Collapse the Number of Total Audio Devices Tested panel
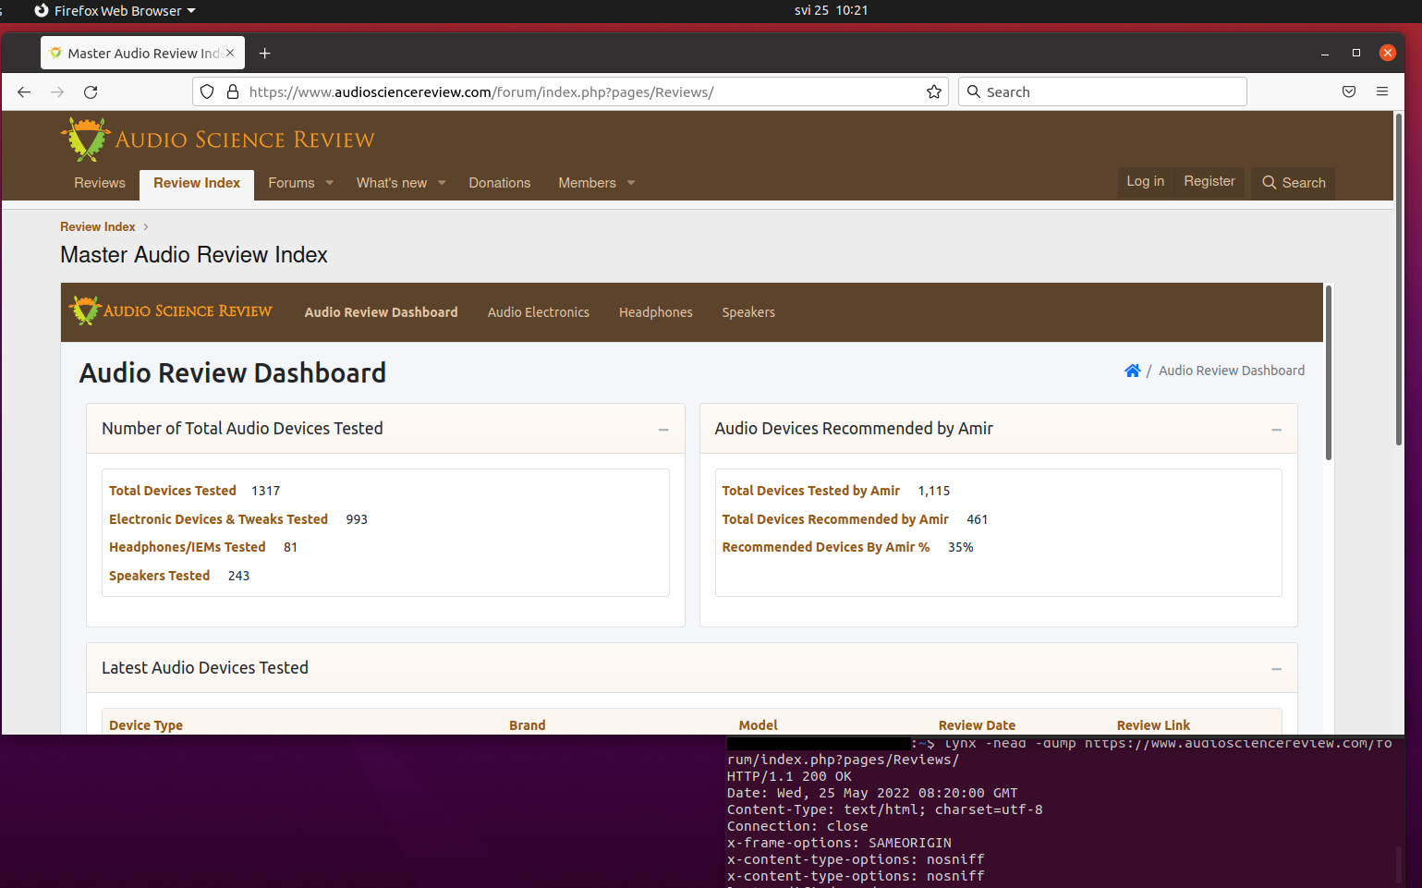The image size is (1422, 888). pyautogui.click(x=663, y=430)
